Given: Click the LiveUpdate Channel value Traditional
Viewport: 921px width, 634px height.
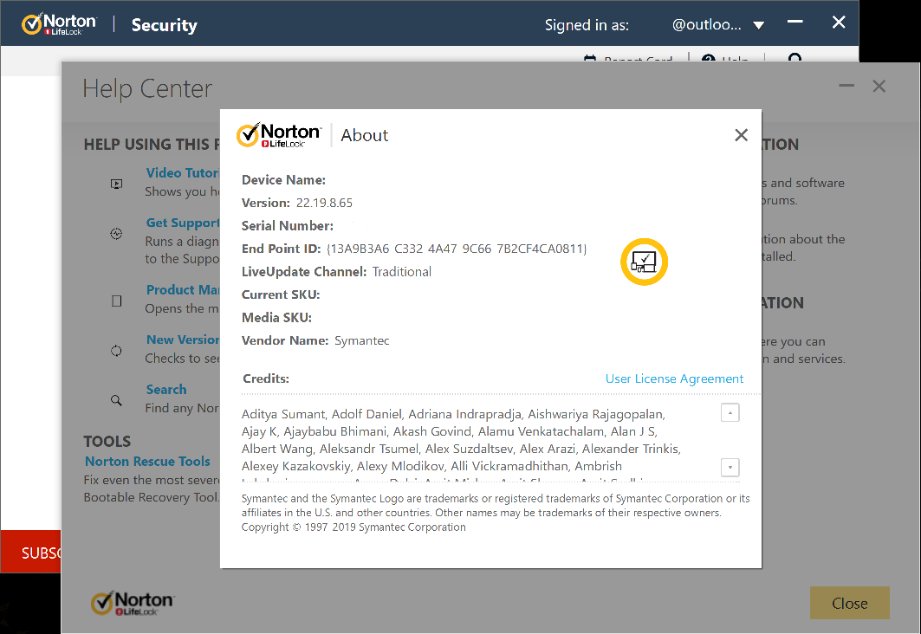Looking at the screenshot, I should pyautogui.click(x=402, y=271).
